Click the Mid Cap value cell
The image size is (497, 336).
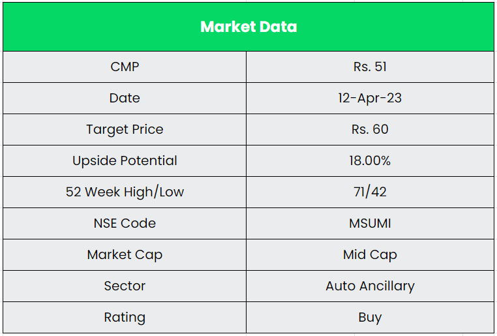(370, 254)
